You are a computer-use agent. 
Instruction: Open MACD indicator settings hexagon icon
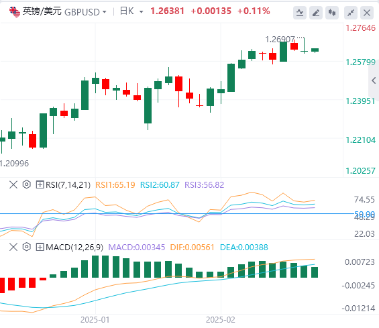coord(27,247)
